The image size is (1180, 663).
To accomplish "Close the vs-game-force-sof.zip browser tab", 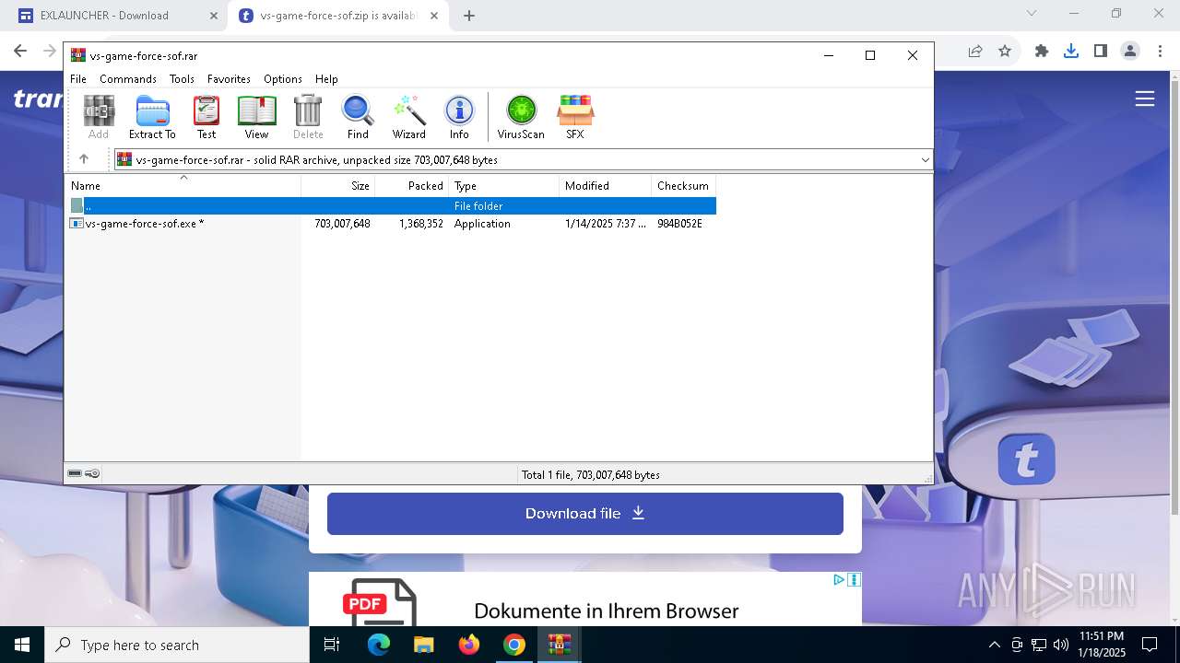I will 434,16.
